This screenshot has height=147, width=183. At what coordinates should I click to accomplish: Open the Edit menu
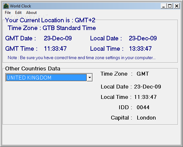[18, 13]
